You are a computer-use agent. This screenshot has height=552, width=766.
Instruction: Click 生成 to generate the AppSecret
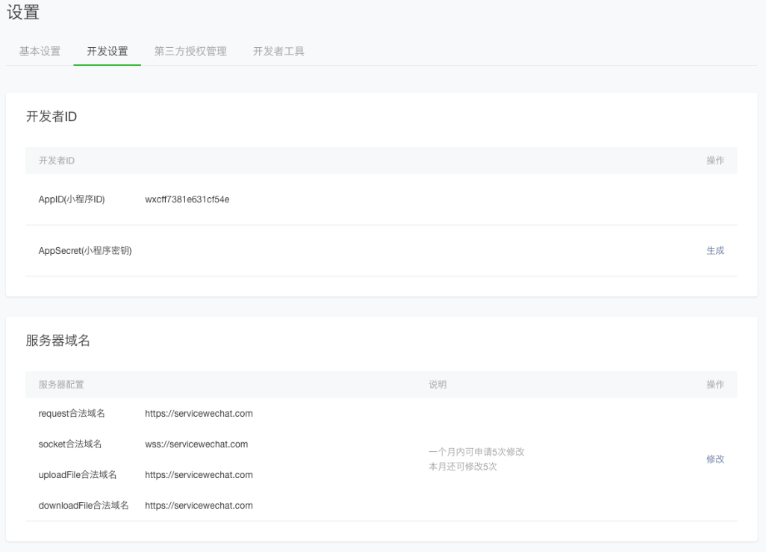click(714, 250)
